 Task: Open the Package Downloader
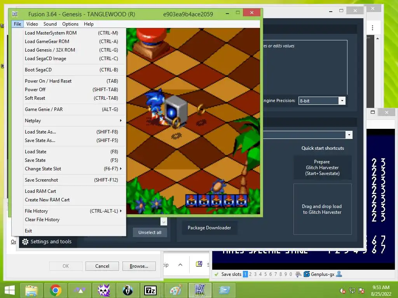tap(209, 227)
